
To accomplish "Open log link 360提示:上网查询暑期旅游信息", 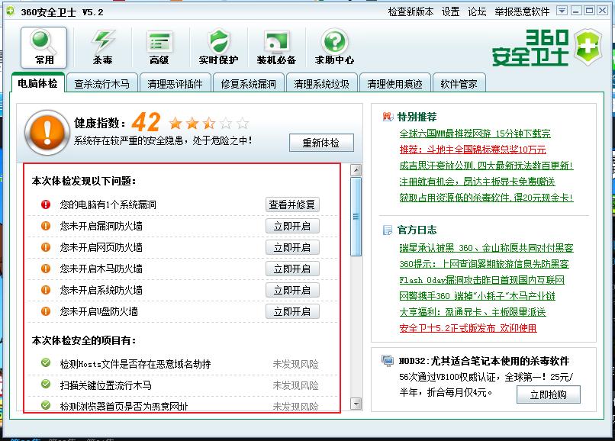I will (484, 264).
